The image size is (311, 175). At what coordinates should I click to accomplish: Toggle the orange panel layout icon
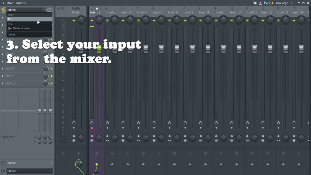[271, 3]
